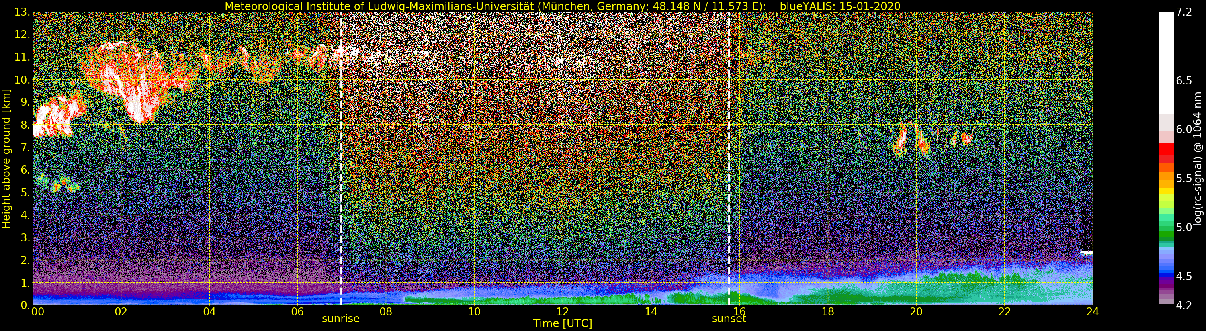Click the 'Time [UTC]' axis label
Viewport: 1206px width, 331px height.
[562, 323]
